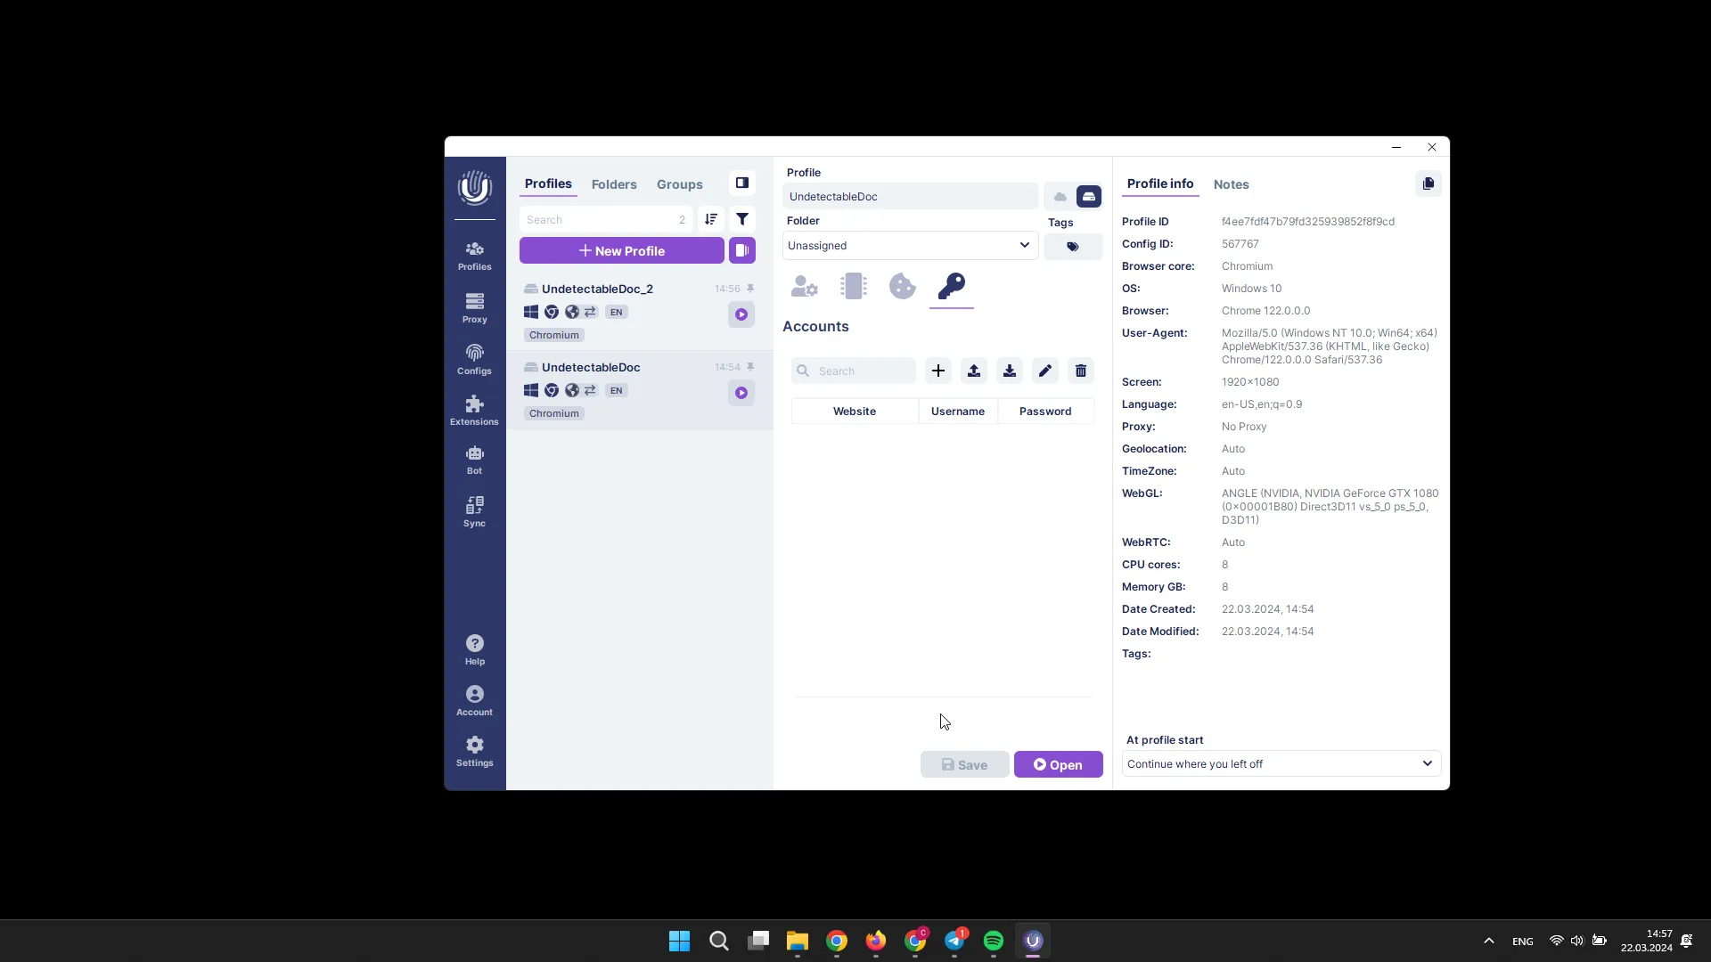This screenshot has height=962, width=1711.
Task: Toggle the bulk profile select icon
Action: point(742,249)
